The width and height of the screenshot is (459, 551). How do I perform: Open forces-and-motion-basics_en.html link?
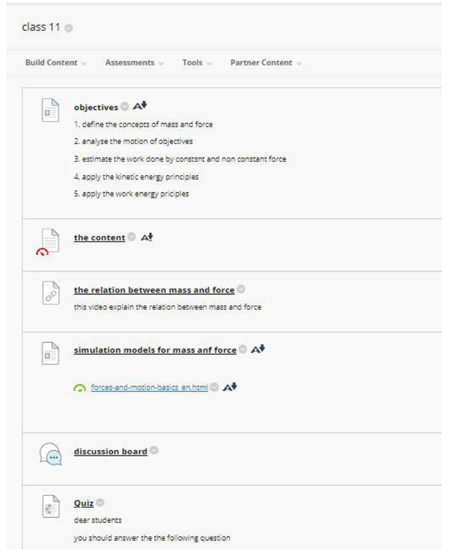(149, 387)
